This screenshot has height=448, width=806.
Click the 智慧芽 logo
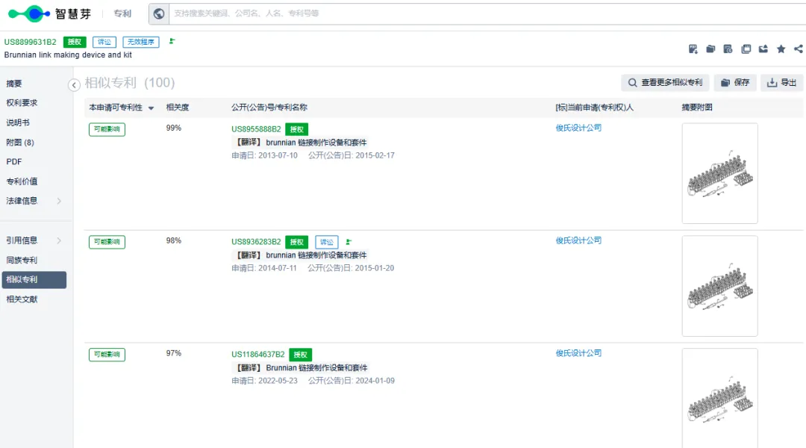point(50,14)
